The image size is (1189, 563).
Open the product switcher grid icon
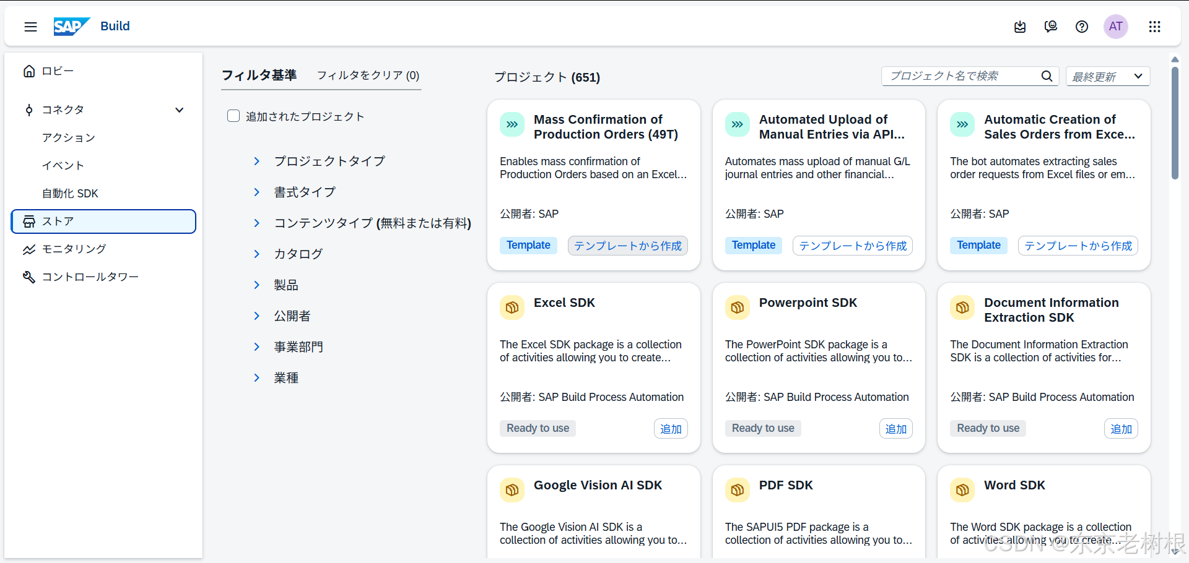click(1154, 27)
